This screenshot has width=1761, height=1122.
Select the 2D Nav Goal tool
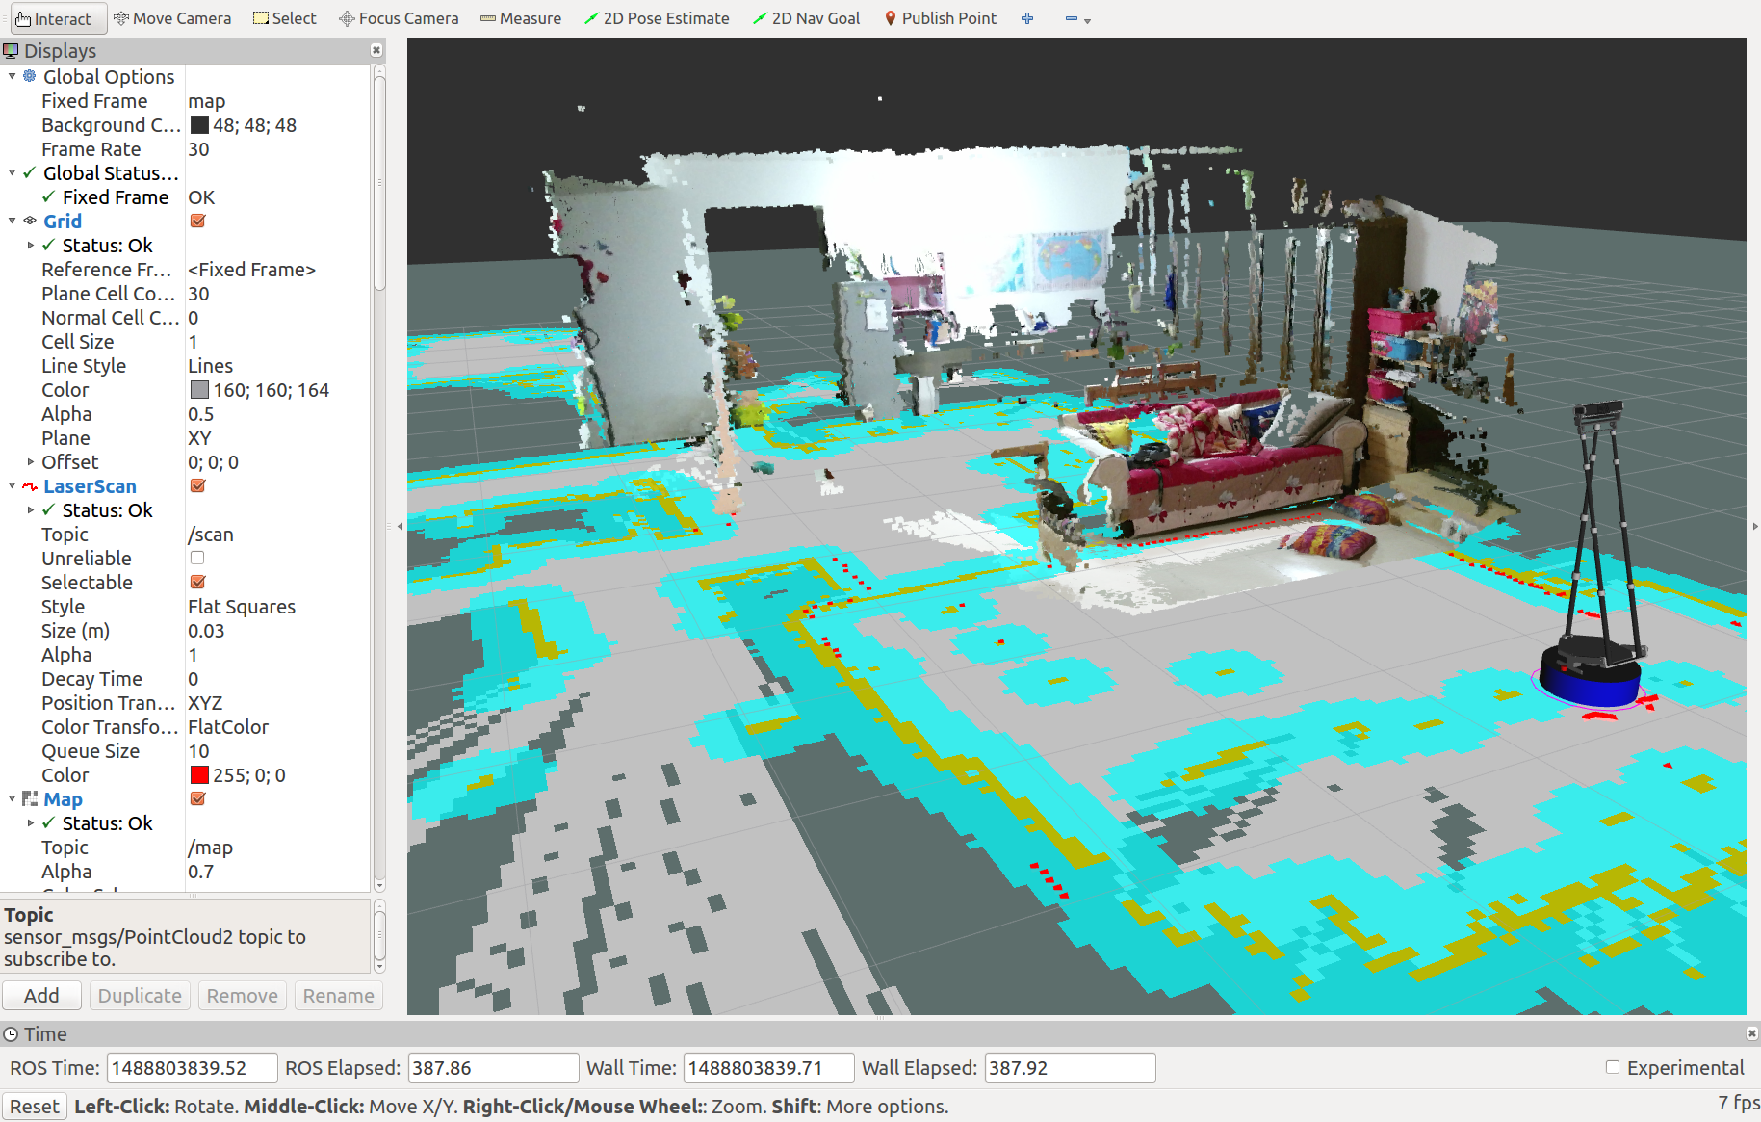(807, 18)
